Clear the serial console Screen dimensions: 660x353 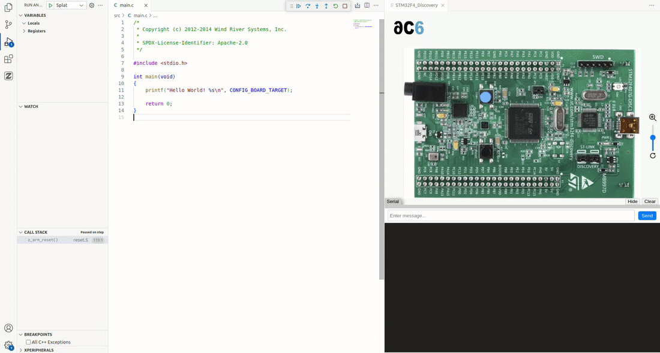click(650, 201)
